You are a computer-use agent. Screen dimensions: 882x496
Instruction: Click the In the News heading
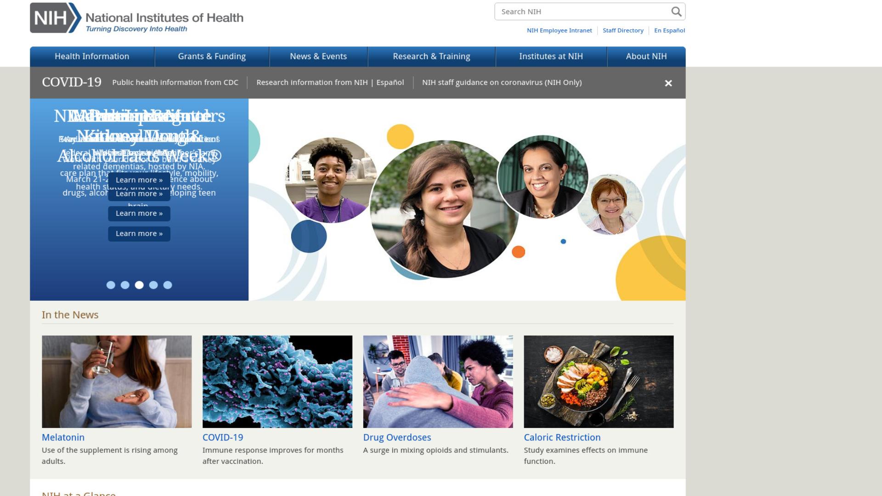(70, 315)
